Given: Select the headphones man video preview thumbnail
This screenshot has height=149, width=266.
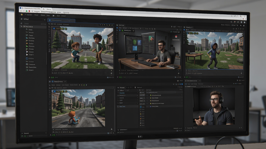Looking at the screenshot, I should pos(214,107).
